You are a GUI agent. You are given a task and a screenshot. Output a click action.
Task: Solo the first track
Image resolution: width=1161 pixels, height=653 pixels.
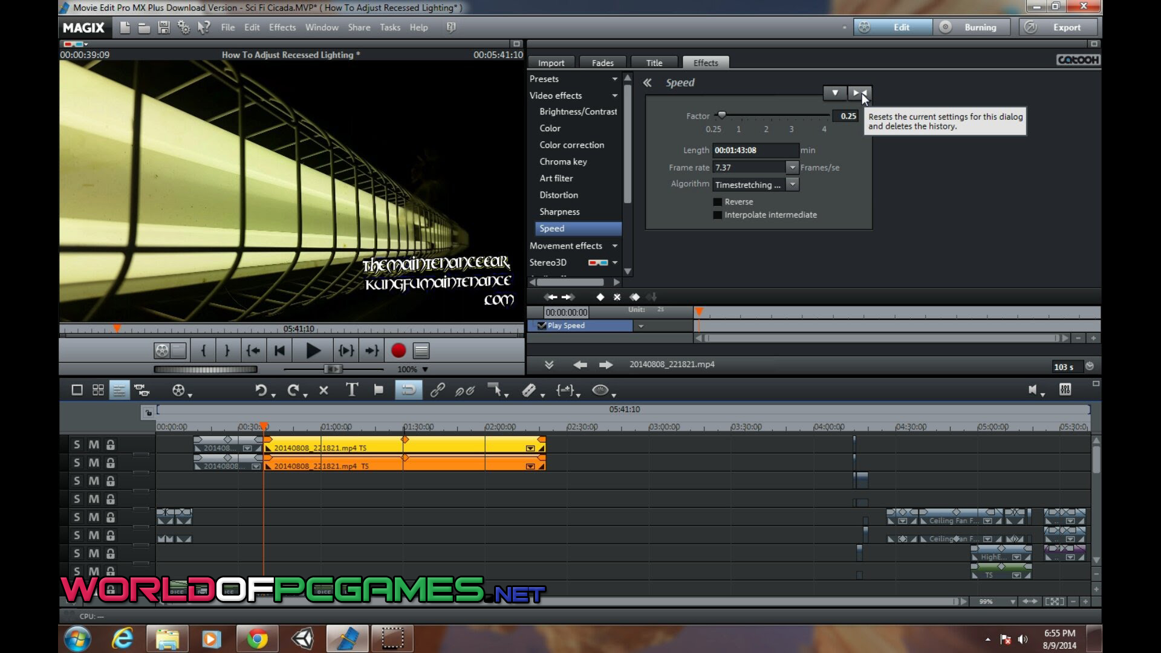point(77,445)
